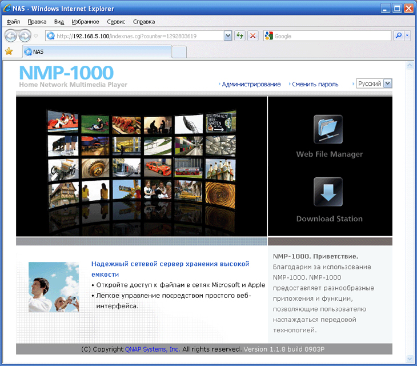Expand the Русский language dropdown

click(x=388, y=83)
